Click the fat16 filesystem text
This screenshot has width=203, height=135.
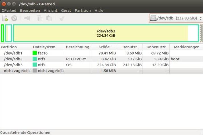coord(43,53)
